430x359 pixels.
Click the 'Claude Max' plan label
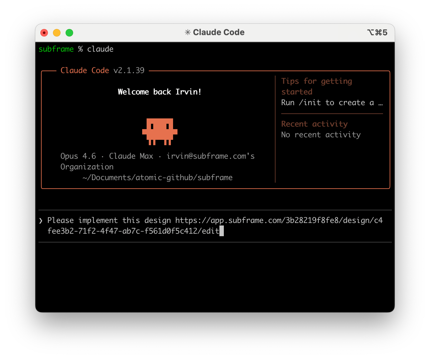tap(131, 156)
